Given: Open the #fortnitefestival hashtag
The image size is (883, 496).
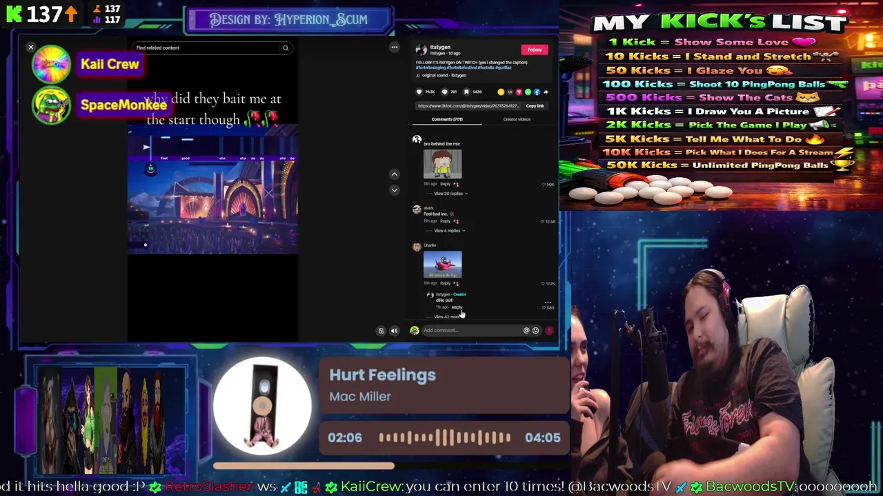Looking at the screenshot, I should pyautogui.click(x=462, y=68).
